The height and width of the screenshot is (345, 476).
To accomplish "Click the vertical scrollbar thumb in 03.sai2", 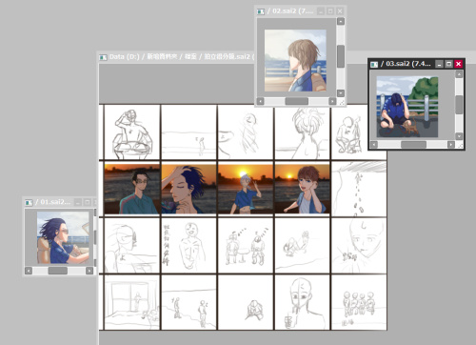I will coord(459,105).
